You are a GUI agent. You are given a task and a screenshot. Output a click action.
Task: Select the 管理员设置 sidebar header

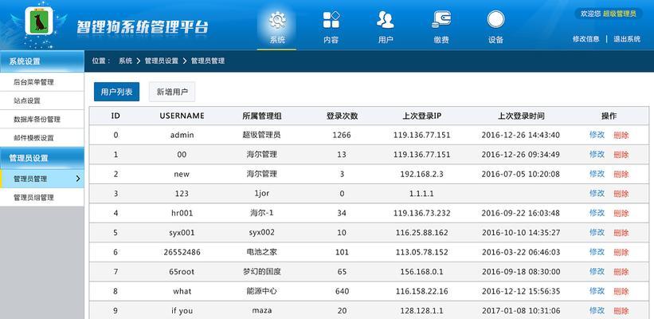coord(41,158)
